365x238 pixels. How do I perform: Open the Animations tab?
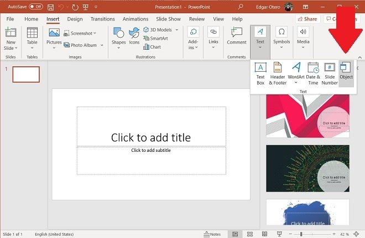(135, 19)
